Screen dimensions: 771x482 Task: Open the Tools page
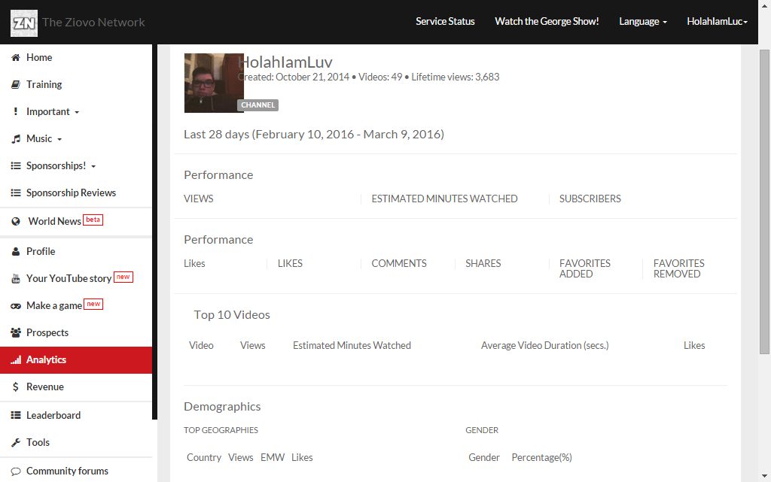tap(76, 442)
